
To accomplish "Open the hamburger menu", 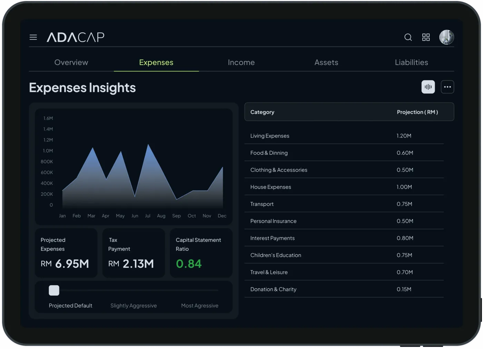I will coord(33,37).
